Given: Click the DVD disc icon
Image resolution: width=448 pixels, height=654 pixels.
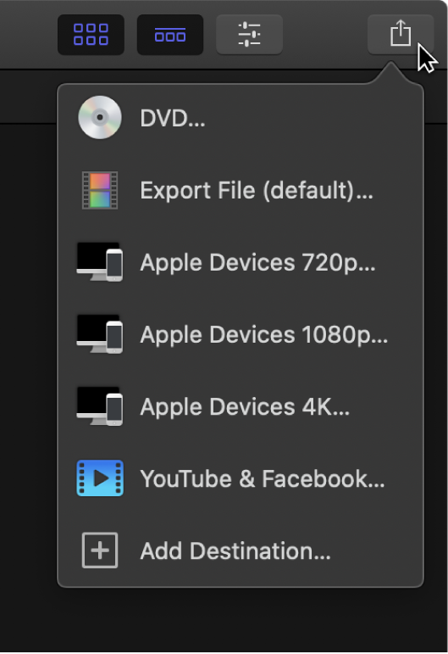Looking at the screenshot, I should pos(100,118).
